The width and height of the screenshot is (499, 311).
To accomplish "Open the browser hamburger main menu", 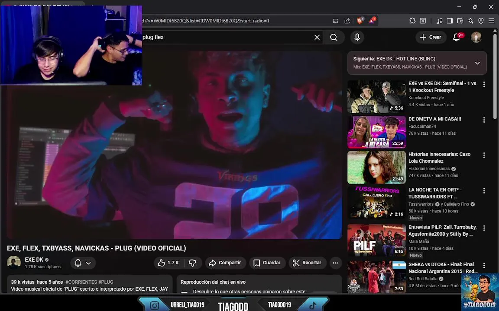I will [x=491, y=21].
